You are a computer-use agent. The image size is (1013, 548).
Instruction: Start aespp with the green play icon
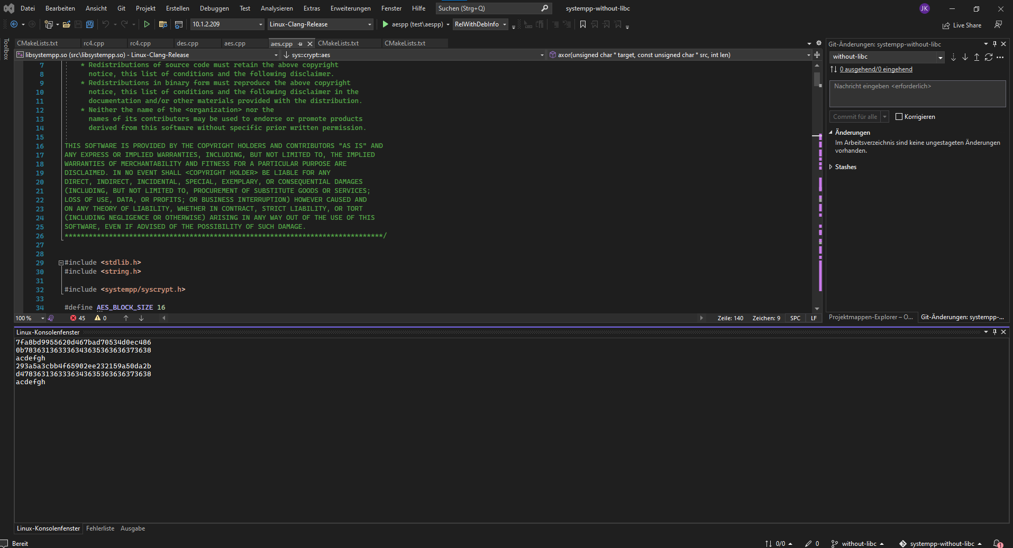tap(386, 24)
